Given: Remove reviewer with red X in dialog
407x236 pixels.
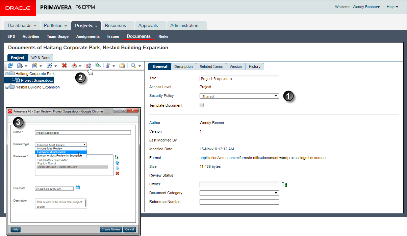Looking at the screenshot, I should click(117, 174).
